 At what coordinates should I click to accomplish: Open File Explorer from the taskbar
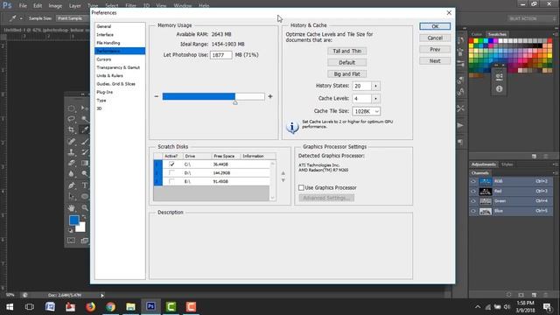[x=130, y=307]
